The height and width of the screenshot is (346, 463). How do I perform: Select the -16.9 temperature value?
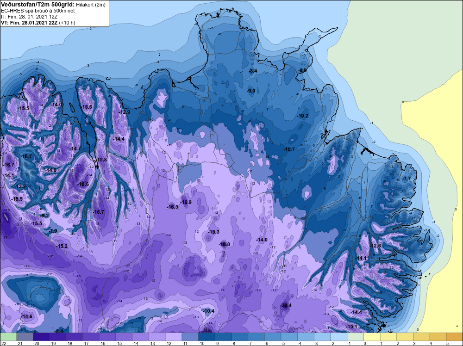click(x=186, y=202)
